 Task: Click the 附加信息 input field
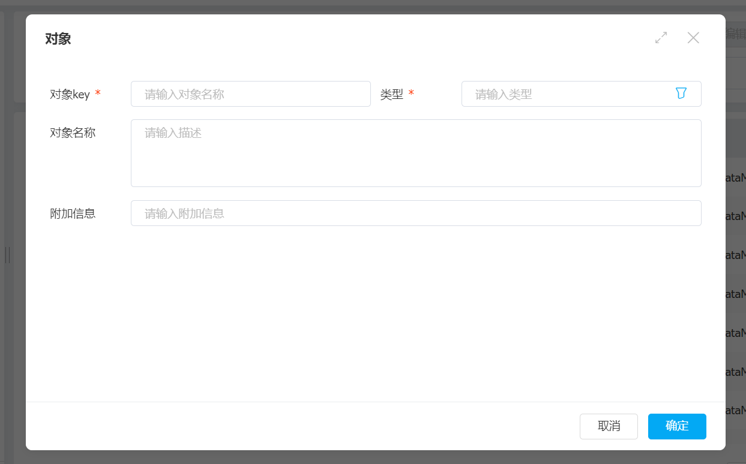pos(415,213)
